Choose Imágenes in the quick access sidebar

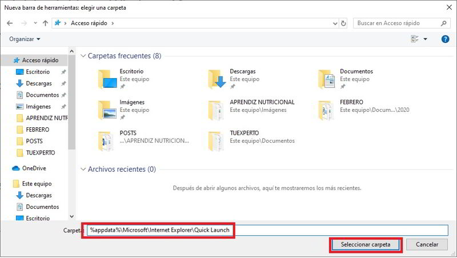point(38,106)
